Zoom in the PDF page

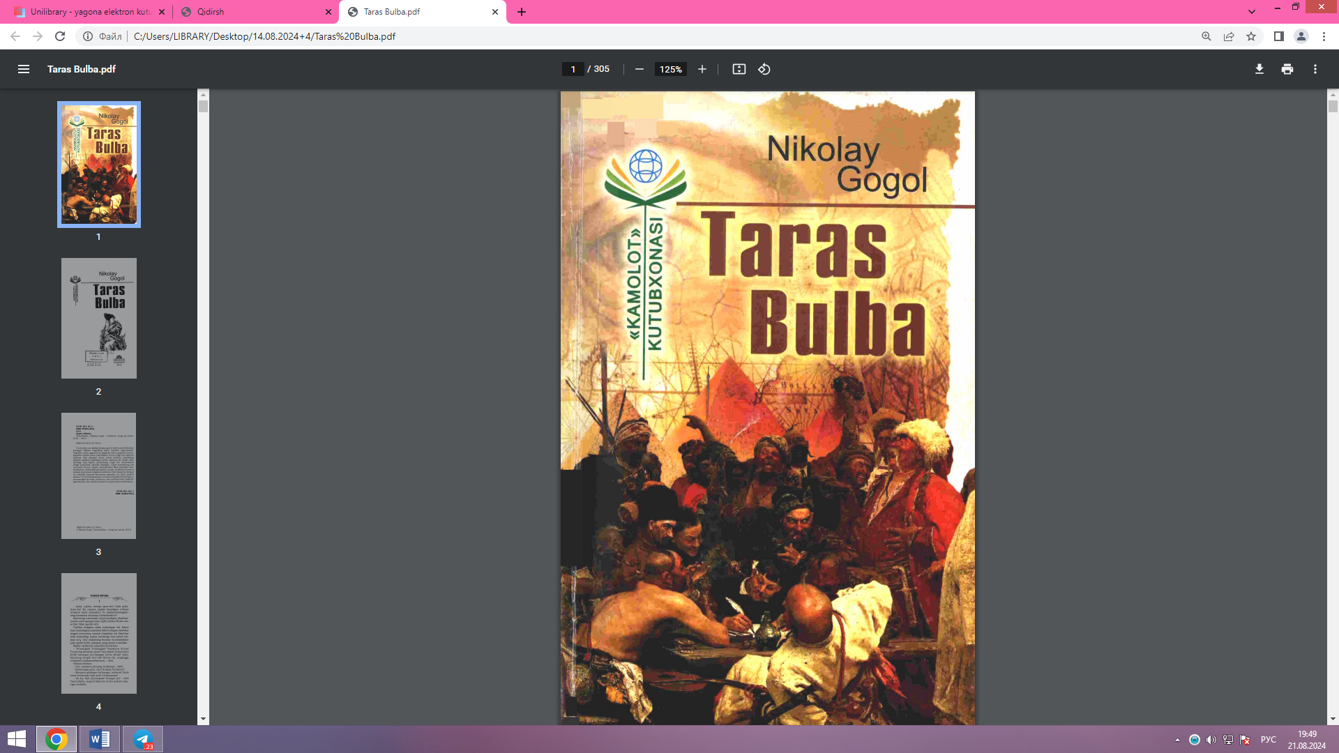coord(702,69)
